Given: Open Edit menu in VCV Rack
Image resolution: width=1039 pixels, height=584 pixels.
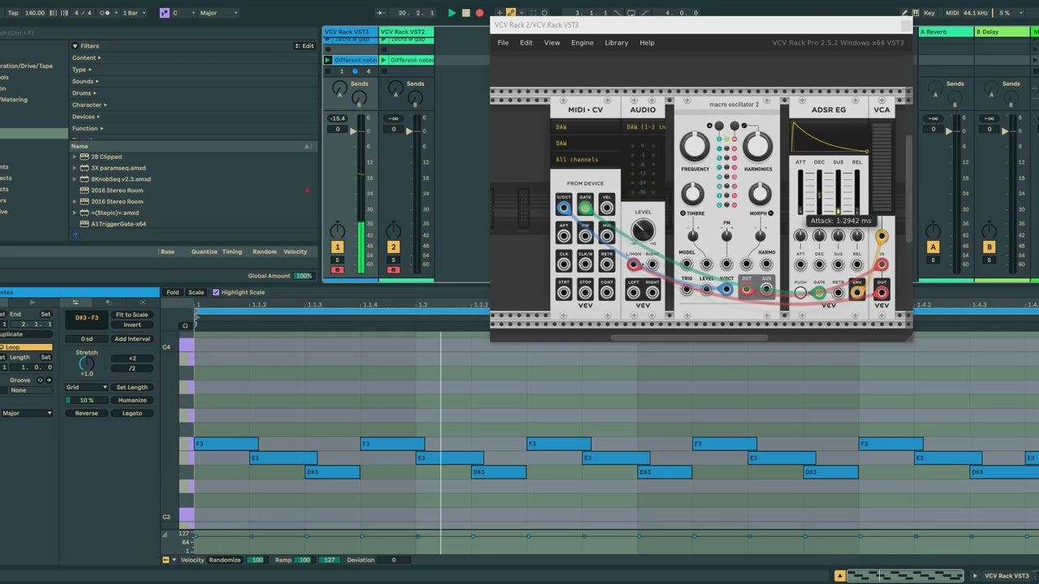Looking at the screenshot, I should 526,43.
